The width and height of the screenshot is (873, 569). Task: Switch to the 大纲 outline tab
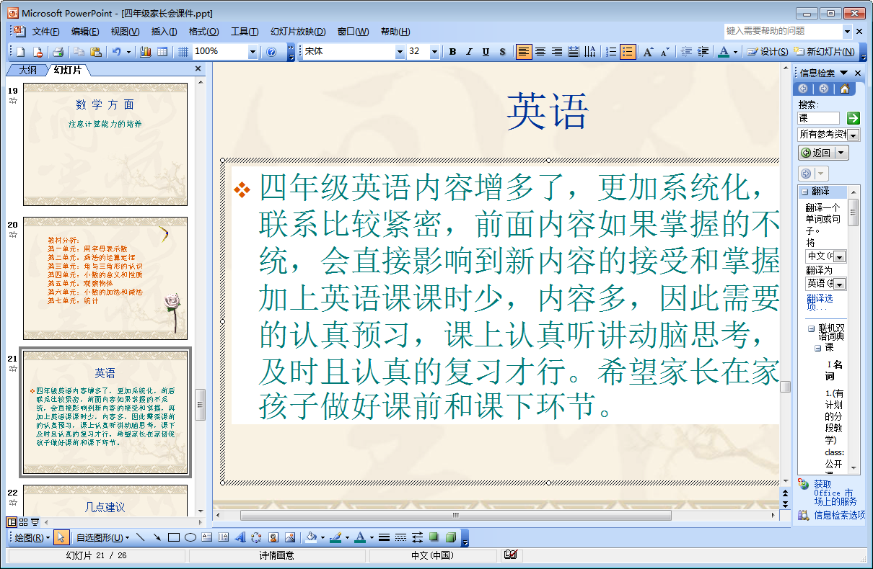[27, 70]
